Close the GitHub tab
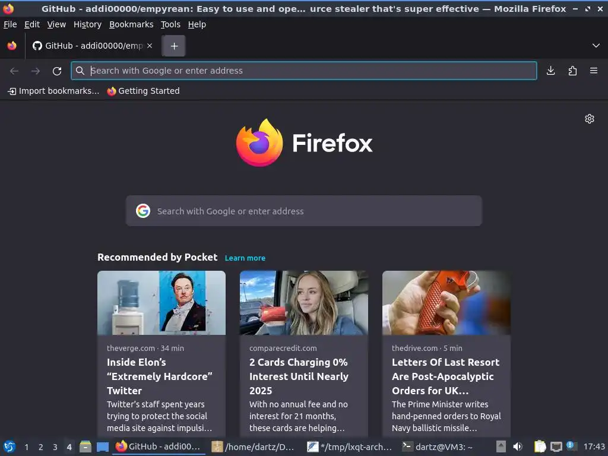608x456 pixels. point(150,46)
